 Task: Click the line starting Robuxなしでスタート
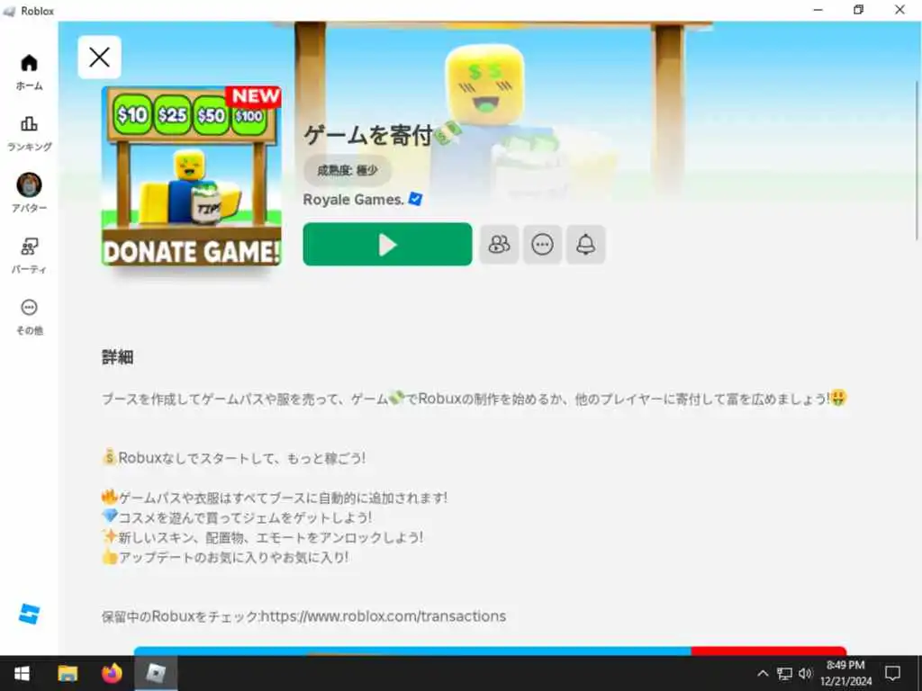pyautogui.click(x=233, y=458)
